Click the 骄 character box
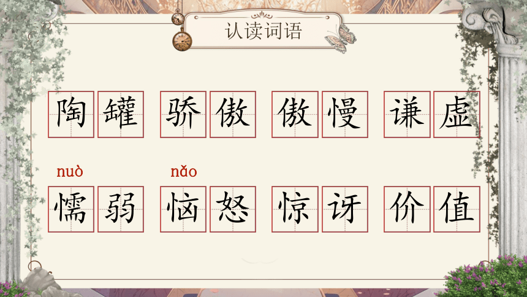This screenshot has height=297, width=527. pos(183,115)
